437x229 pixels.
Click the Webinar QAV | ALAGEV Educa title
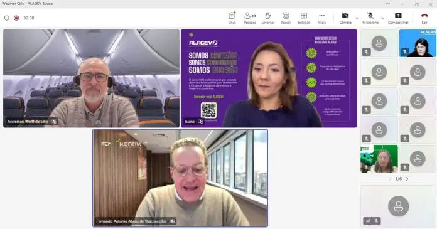tap(27, 4)
